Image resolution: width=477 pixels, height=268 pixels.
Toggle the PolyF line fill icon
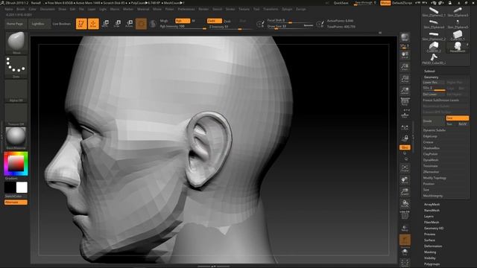click(405, 215)
